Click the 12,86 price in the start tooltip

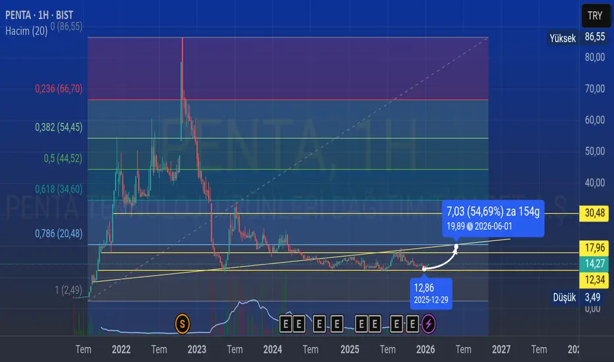tap(424, 288)
